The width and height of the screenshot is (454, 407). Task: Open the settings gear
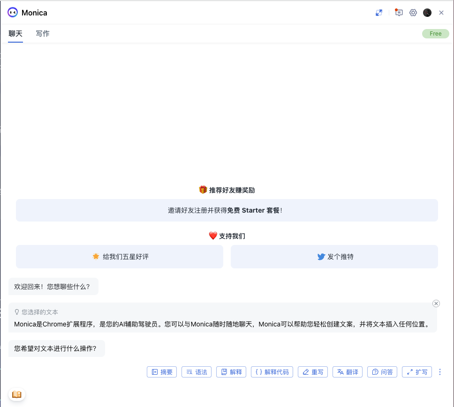[x=413, y=13]
